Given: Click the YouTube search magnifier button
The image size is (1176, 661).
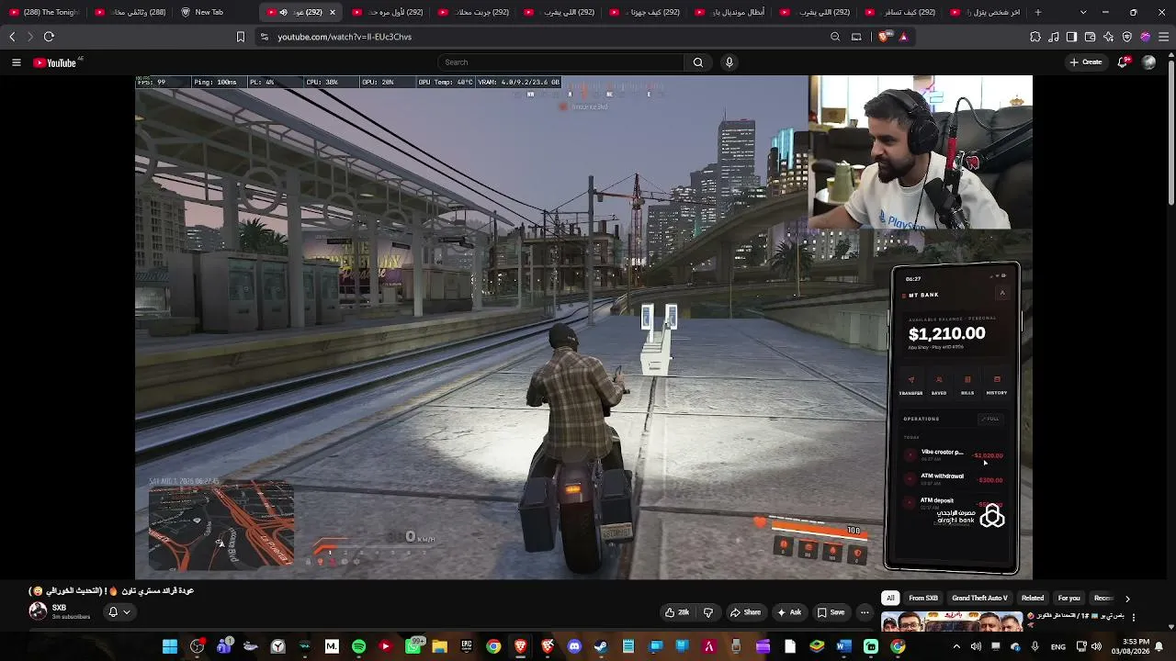Looking at the screenshot, I should click(x=698, y=62).
